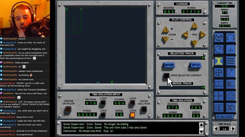Pan the plot left

point(185,34)
